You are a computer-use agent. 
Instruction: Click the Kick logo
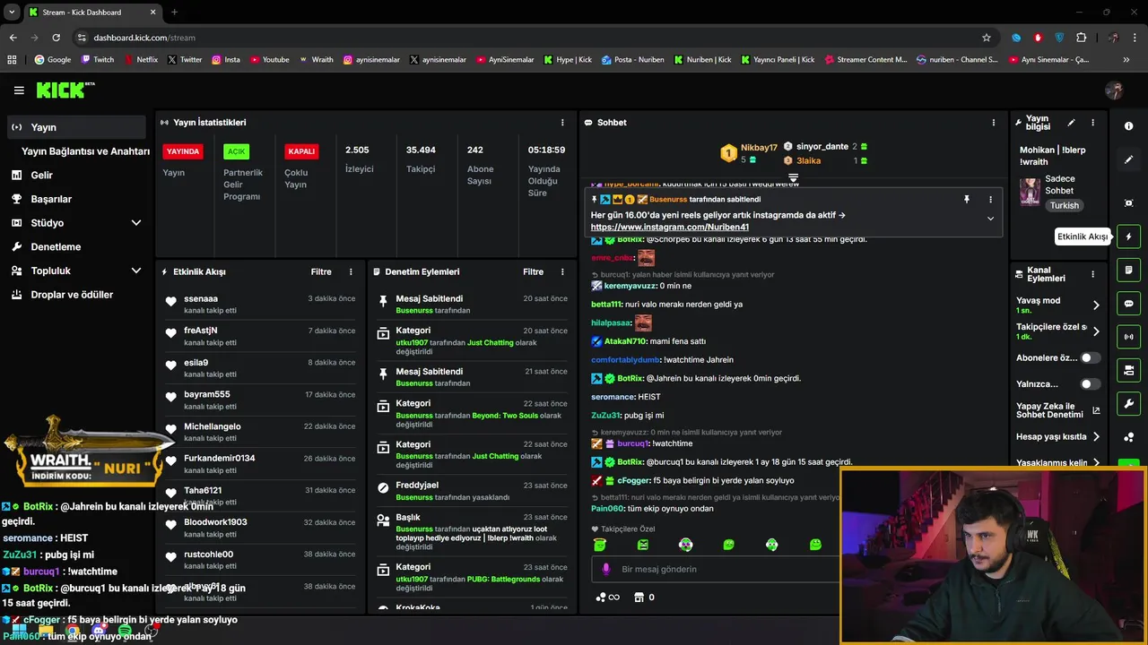tap(65, 90)
